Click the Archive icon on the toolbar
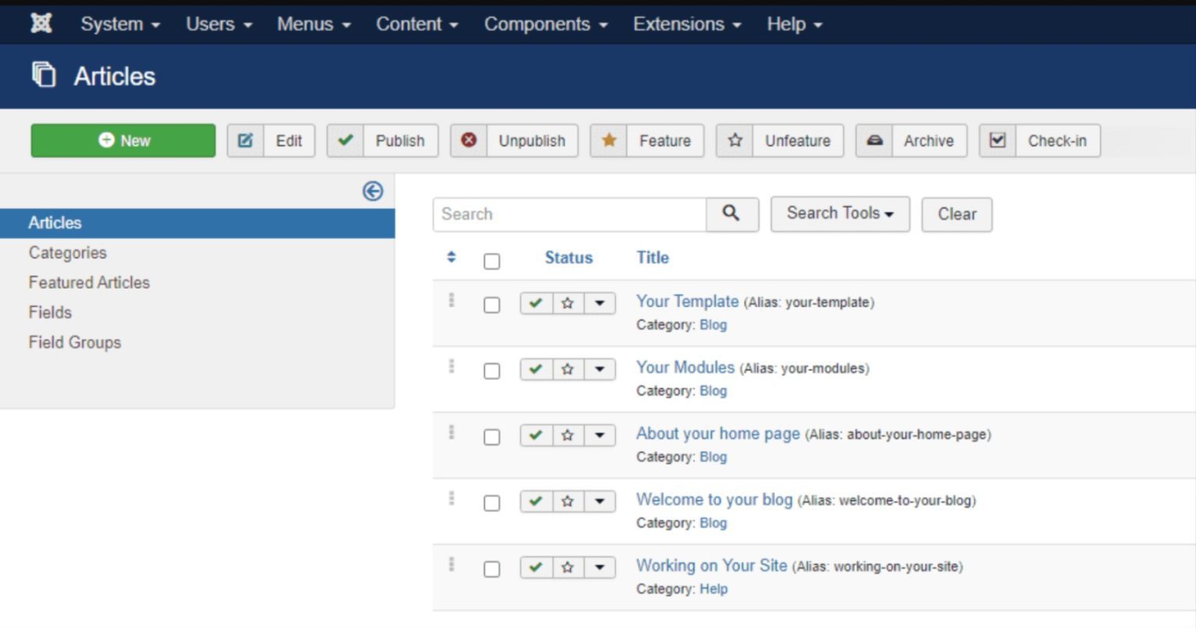The width and height of the screenshot is (1196, 628). (x=875, y=141)
